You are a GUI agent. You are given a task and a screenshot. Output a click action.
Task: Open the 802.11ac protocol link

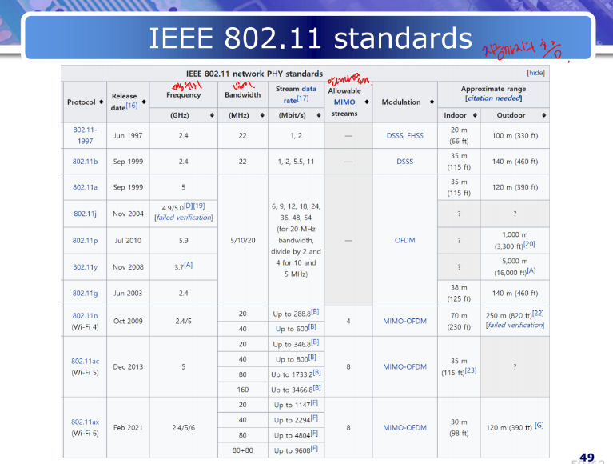85,361
